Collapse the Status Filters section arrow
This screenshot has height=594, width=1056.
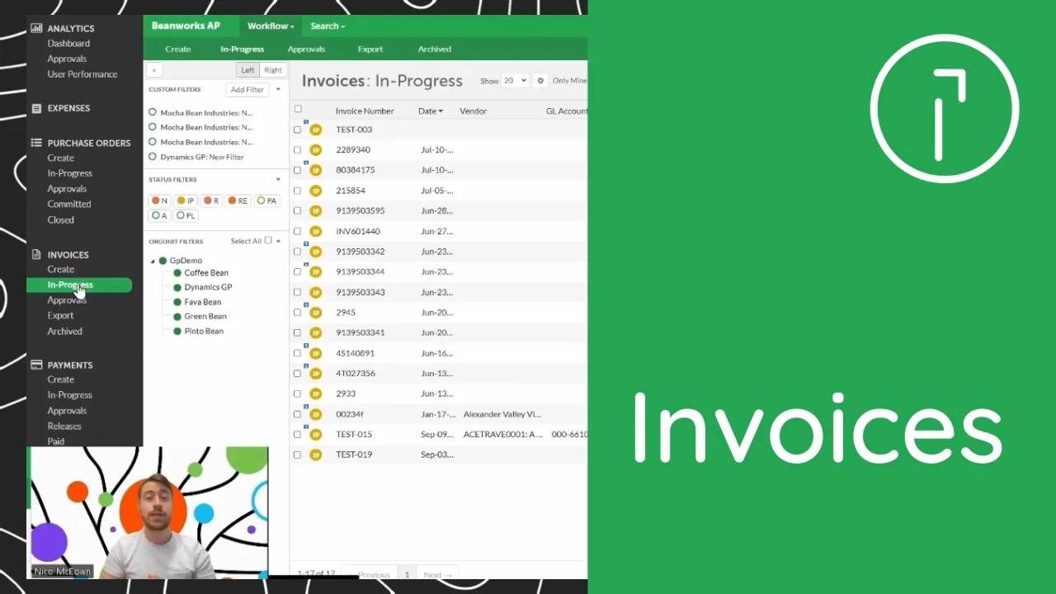pos(278,179)
